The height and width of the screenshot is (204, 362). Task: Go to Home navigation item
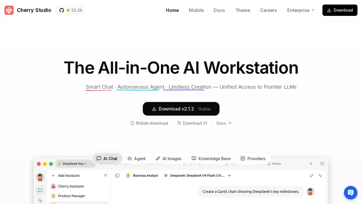(x=172, y=10)
